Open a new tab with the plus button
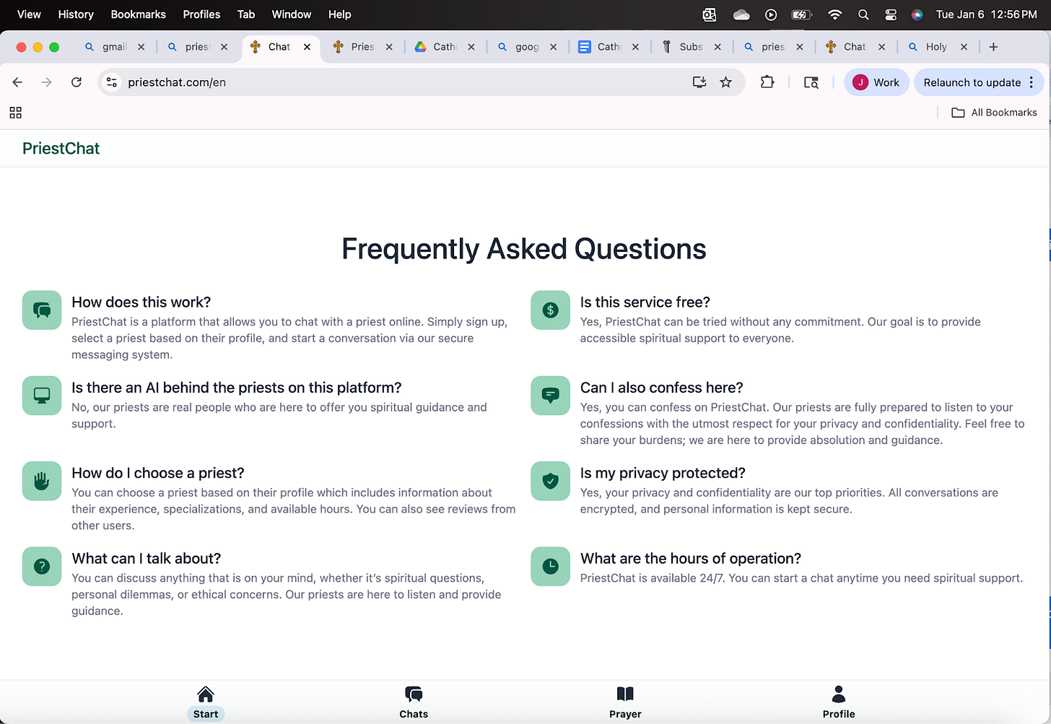Viewport: 1051px width, 724px height. click(993, 47)
